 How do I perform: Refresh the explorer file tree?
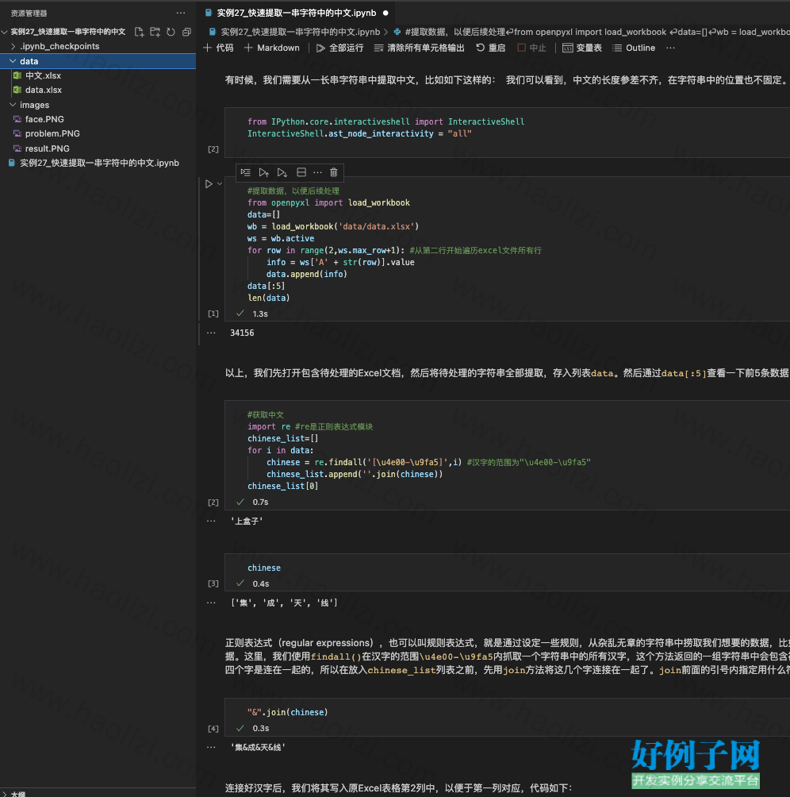tap(171, 32)
